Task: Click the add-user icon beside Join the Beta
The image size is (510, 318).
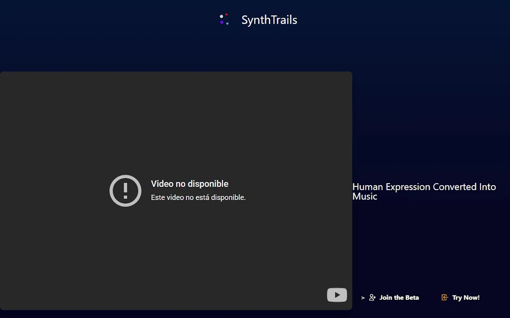Action: (372, 298)
